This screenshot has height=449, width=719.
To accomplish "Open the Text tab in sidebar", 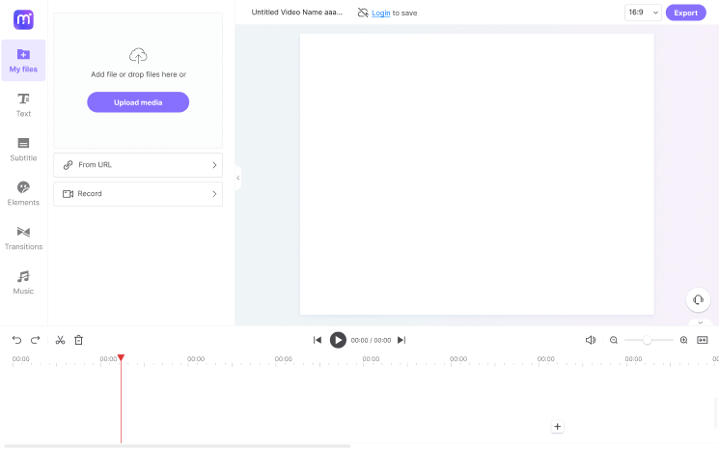I will coord(23,104).
